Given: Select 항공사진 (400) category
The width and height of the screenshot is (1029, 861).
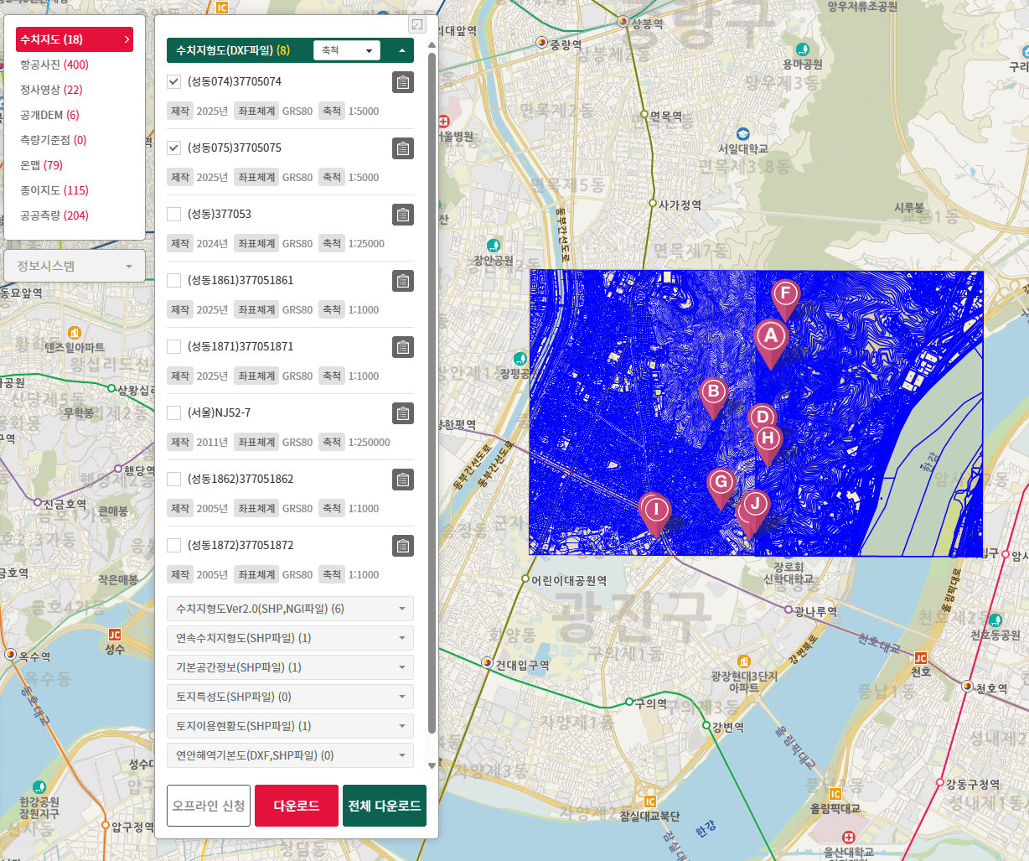Looking at the screenshot, I should (x=54, y=65).
